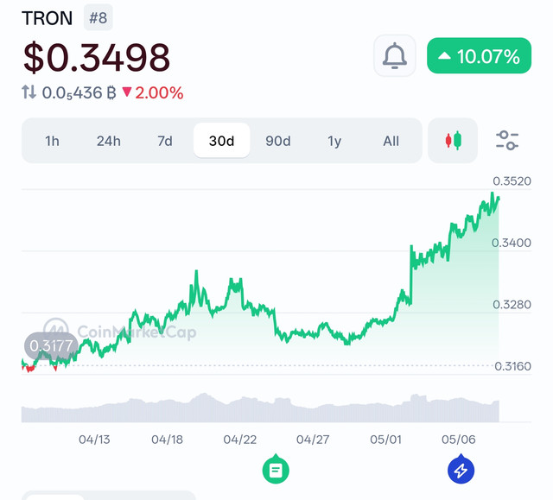Viewport: 553px width, 500px height.
Task: Tap the red 2.00% BTC change
Action: [x=153, y=92]
